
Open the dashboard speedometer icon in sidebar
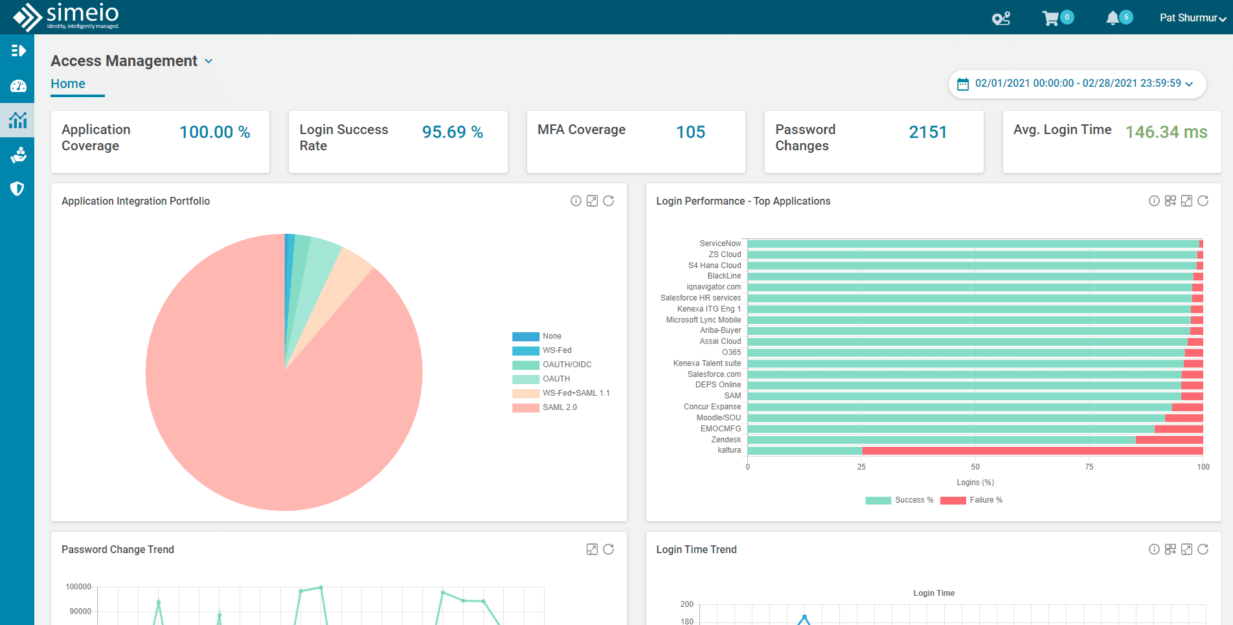[17, 86]
